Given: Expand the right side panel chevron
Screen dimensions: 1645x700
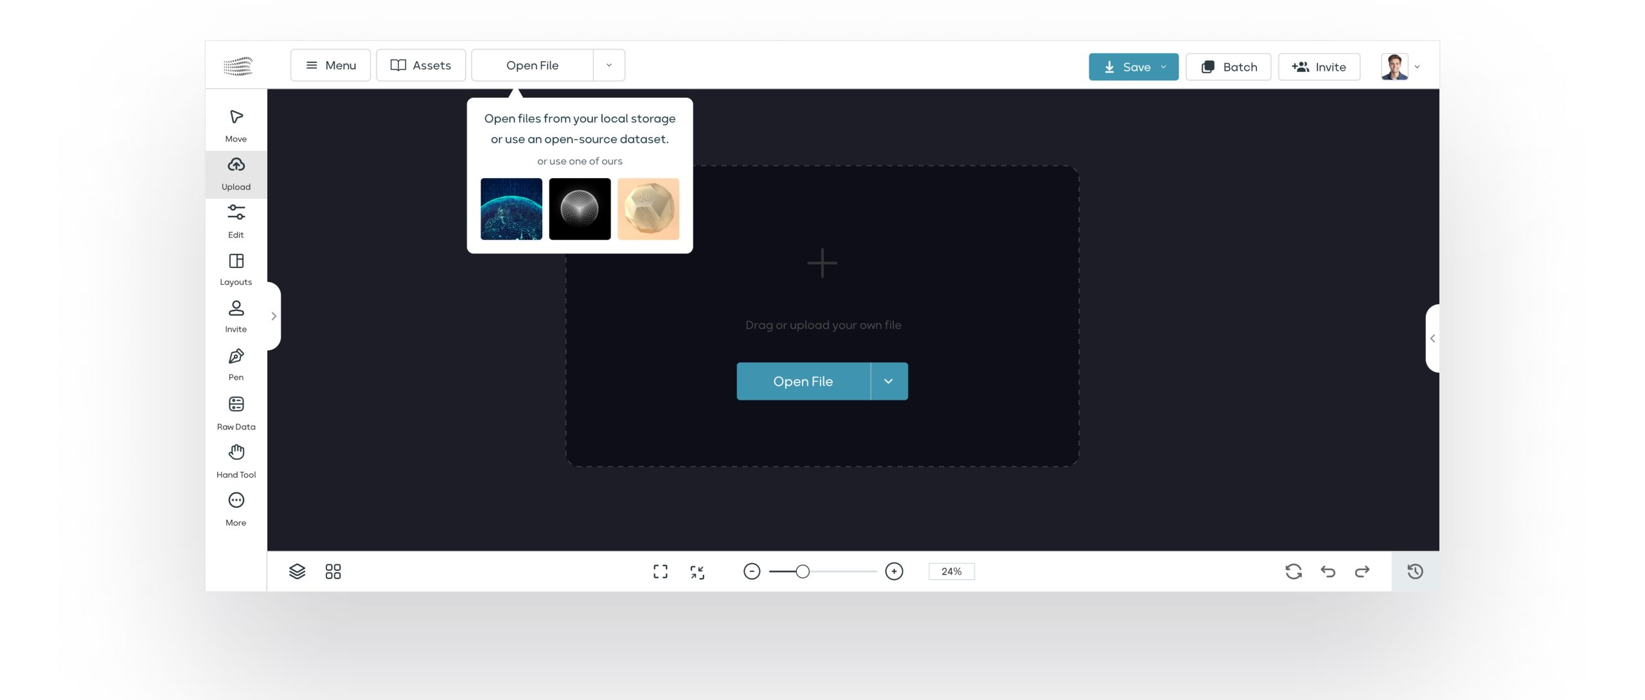Looking at the screenshot, I should (x=1432, y=338).
